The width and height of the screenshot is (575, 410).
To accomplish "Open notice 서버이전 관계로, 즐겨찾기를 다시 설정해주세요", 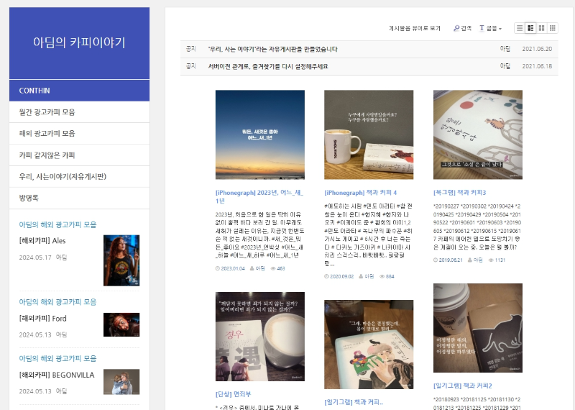I will point(268,66).
